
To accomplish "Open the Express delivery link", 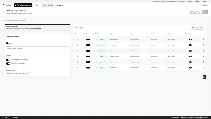I will (x=114, y=39).
